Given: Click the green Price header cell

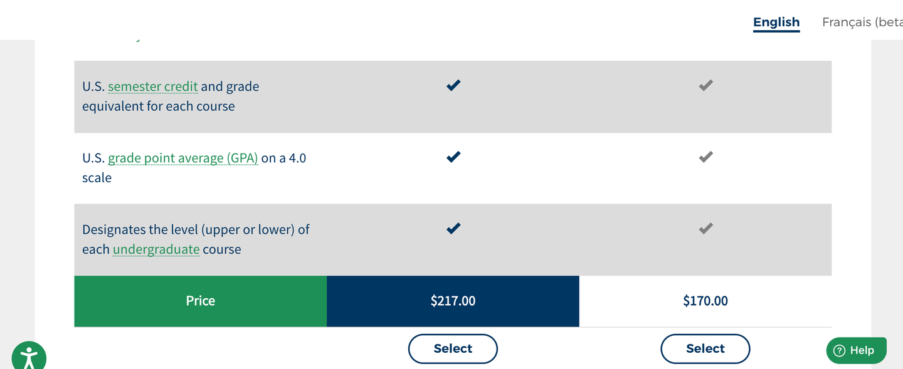Looking at the screenshot, I should coord(201,301).
